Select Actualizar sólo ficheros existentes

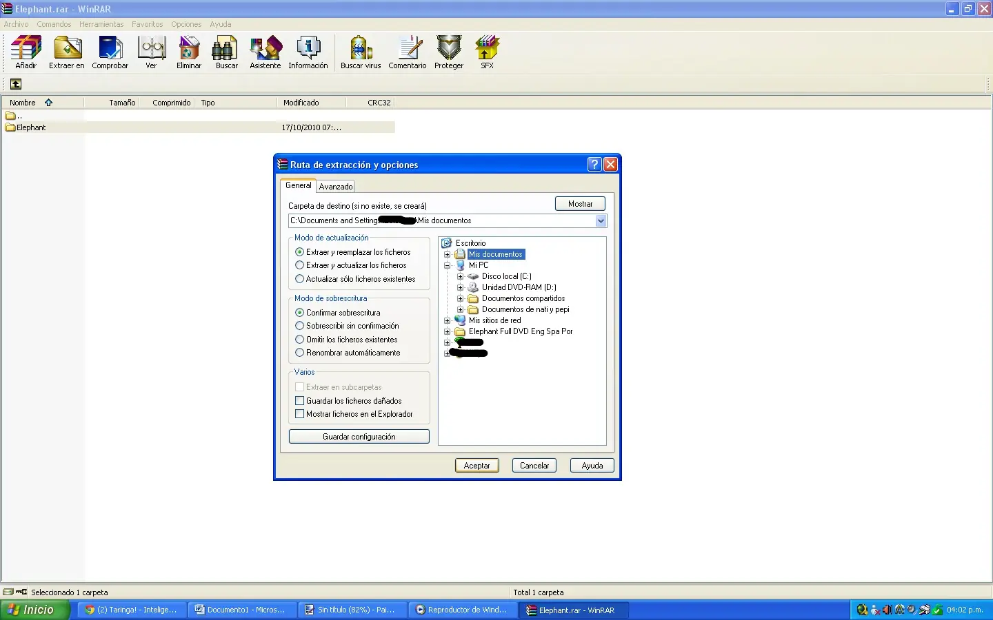[x=355, y=279]
